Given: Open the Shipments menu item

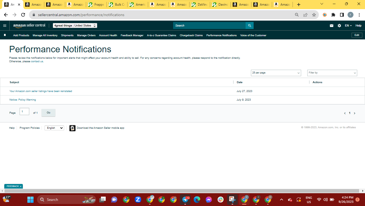Looking at the screenshot, I should point(67,35).
